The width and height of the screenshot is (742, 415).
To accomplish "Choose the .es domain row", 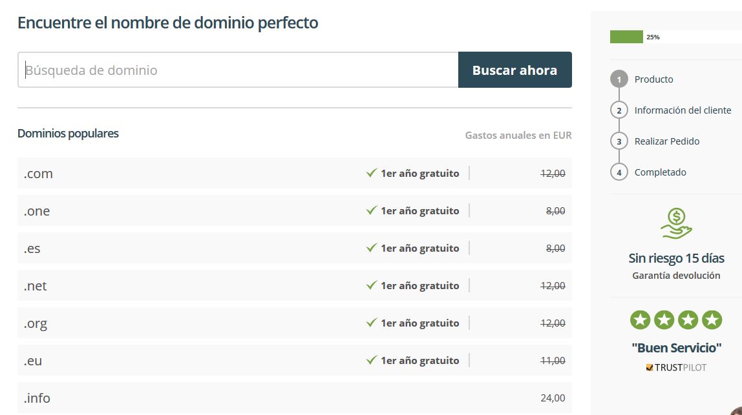I will pos(294,248).
